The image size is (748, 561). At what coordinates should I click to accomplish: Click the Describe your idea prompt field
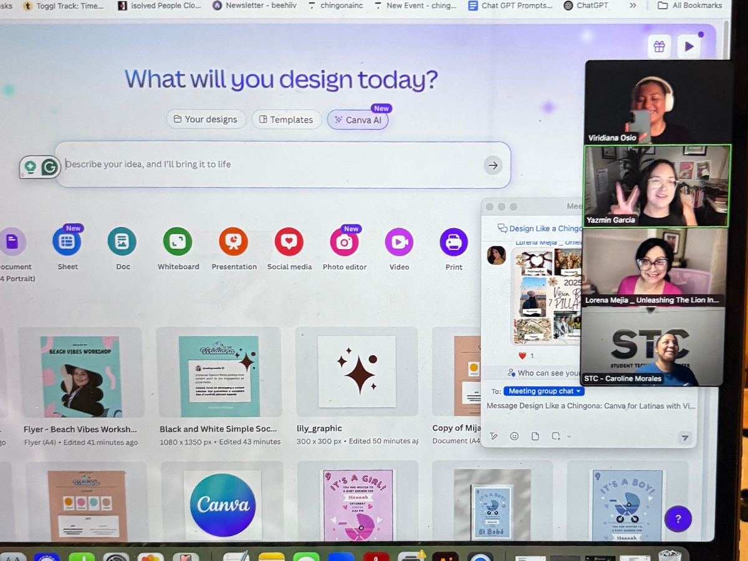[x=282, y=165]
